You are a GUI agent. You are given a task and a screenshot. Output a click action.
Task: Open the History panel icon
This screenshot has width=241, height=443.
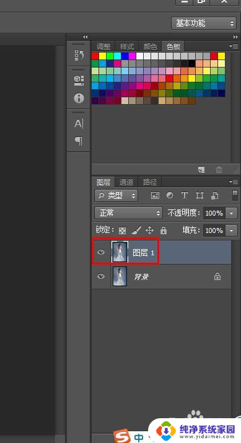tap(79, 55)
